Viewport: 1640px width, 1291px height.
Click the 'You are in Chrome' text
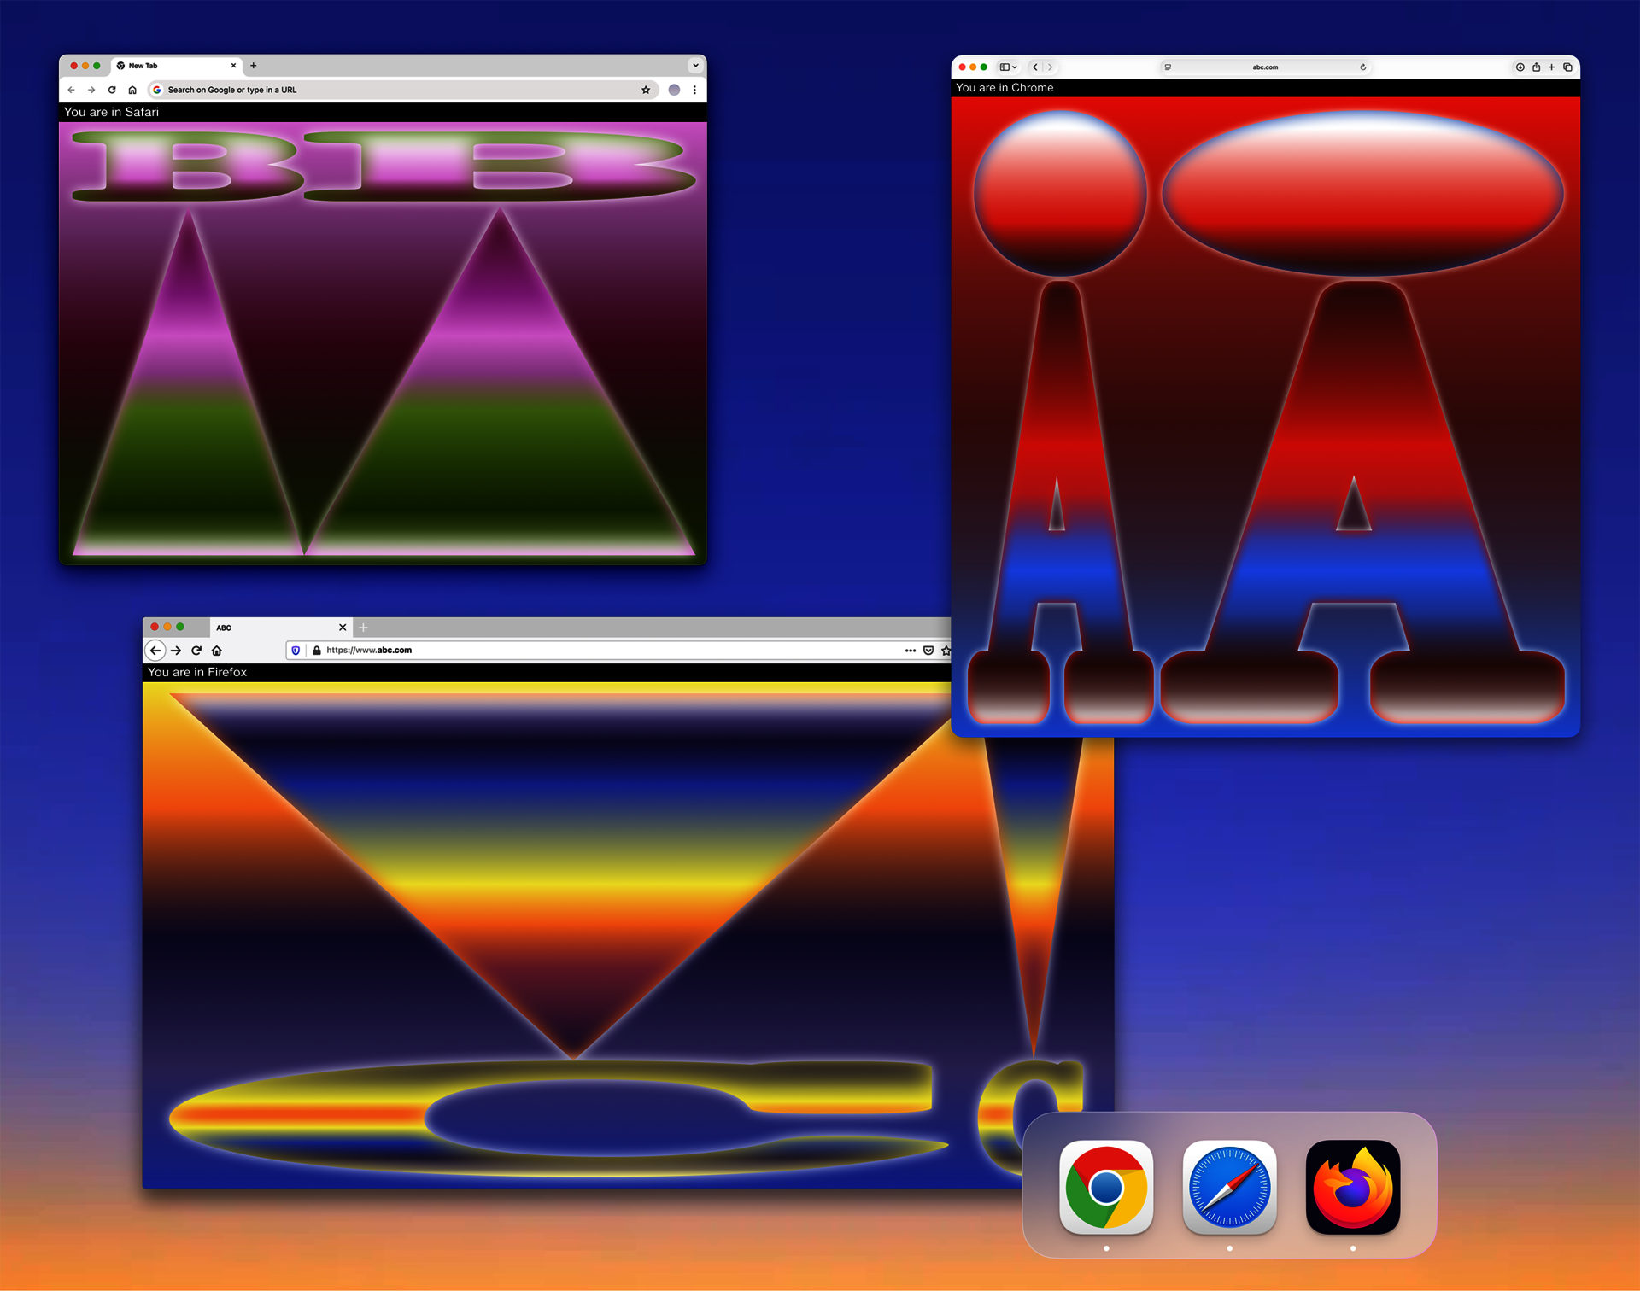click(x=1004, y=88)
